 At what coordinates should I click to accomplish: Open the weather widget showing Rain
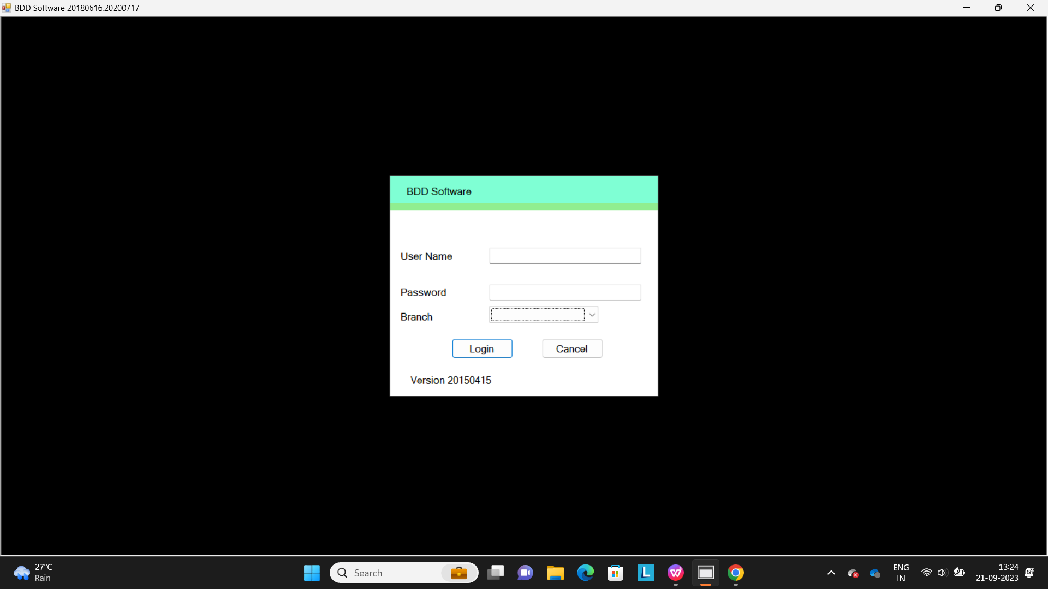(x=33, y=573)
